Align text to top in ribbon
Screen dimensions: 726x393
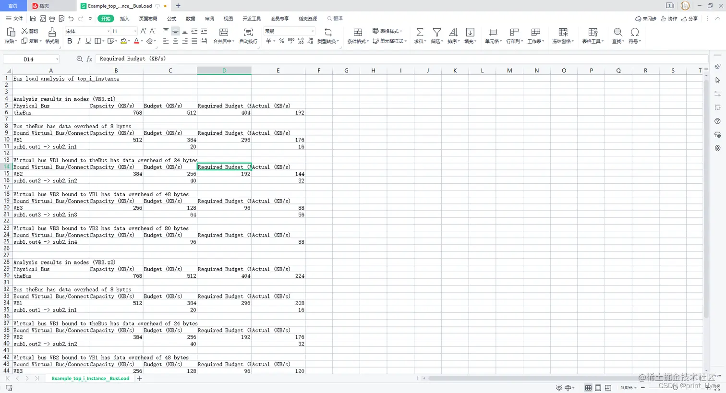[x=166, y=31]
